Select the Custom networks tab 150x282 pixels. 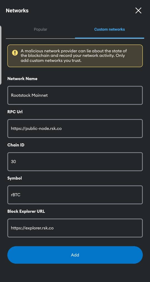tap(109, 29)
